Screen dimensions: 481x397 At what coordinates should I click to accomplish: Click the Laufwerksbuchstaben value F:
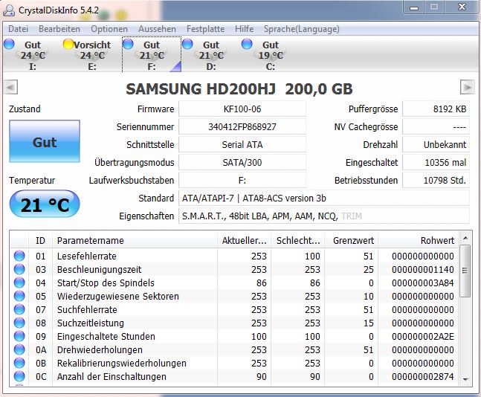242,180
